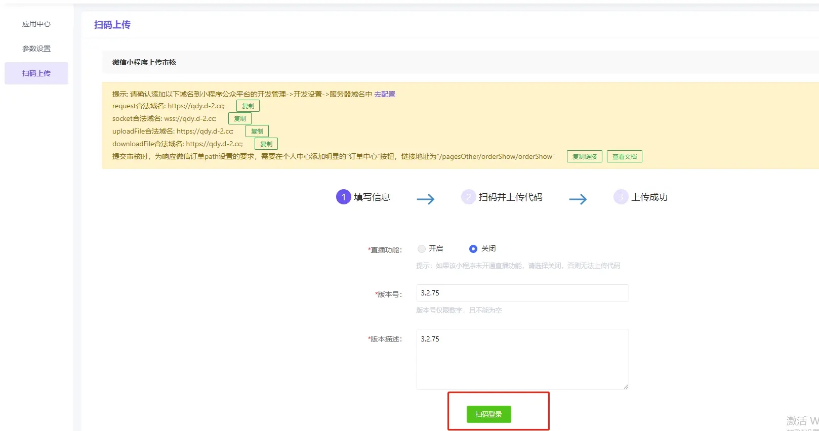The width and height of the screenshot is (819, 431).
Task: Open 应用中心 in the sidebar
Action: [36, 24]
